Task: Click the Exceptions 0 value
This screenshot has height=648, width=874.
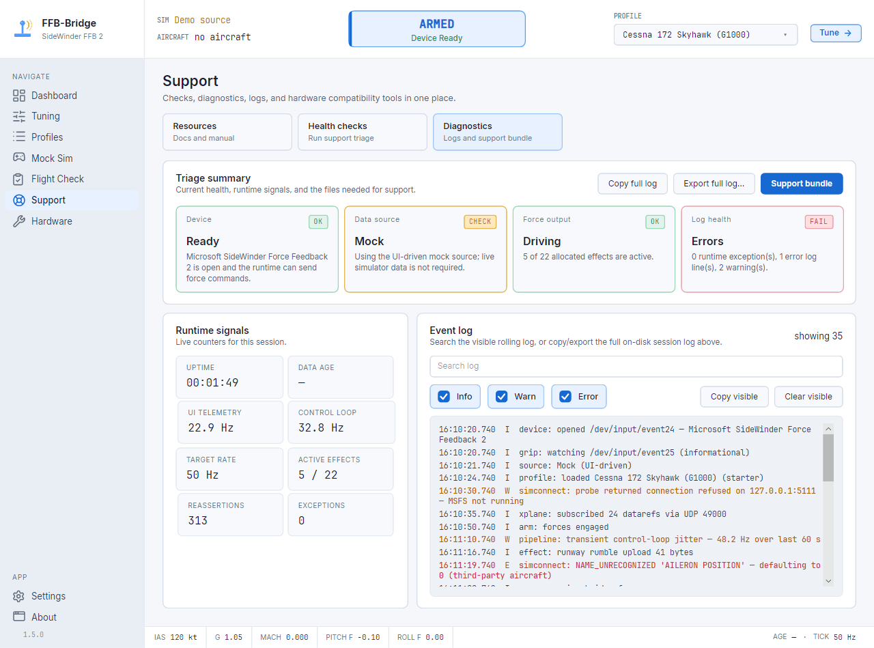Action: [x=302, y=520]
